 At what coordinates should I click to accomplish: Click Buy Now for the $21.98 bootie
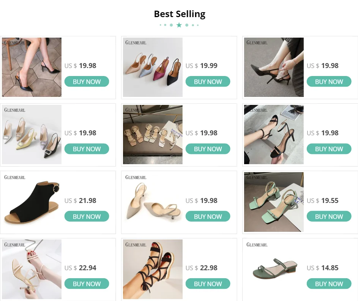point(87,217)
